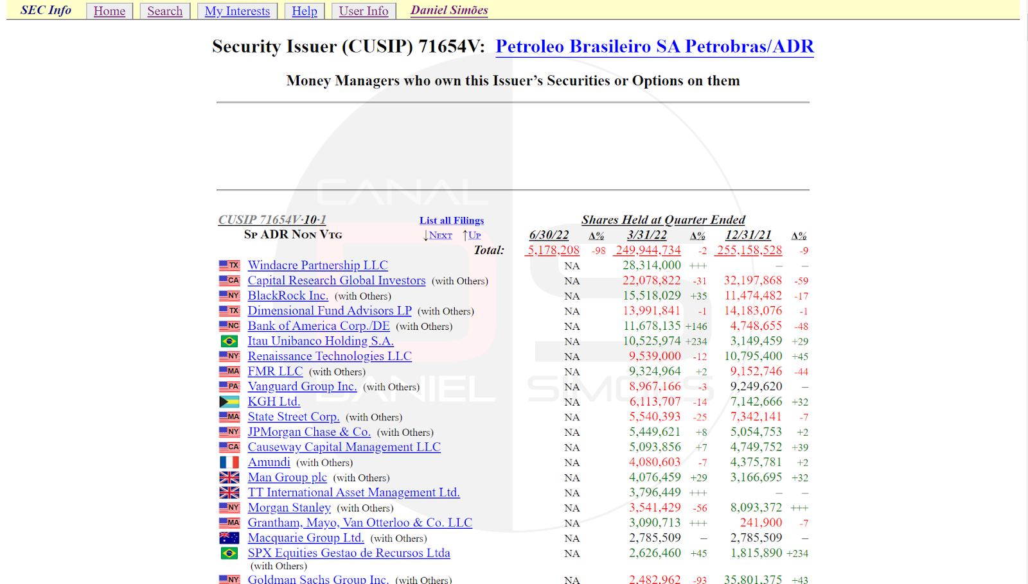This screenshot has height=584, width=1028.
Task: Open Causeway Capital Management LLC link
Action: (344, 447)
